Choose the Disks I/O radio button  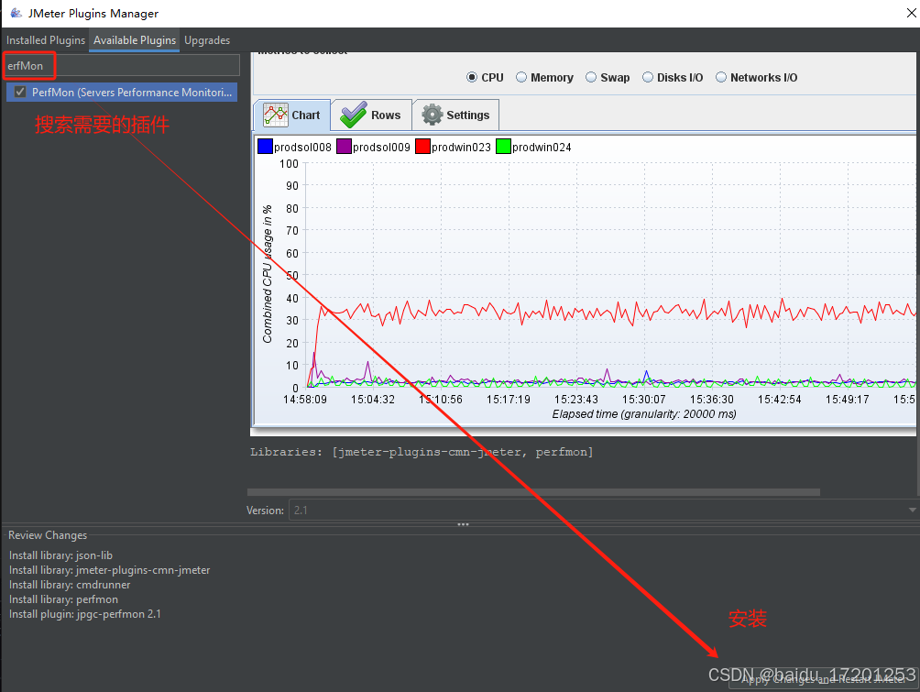[648, 78]
